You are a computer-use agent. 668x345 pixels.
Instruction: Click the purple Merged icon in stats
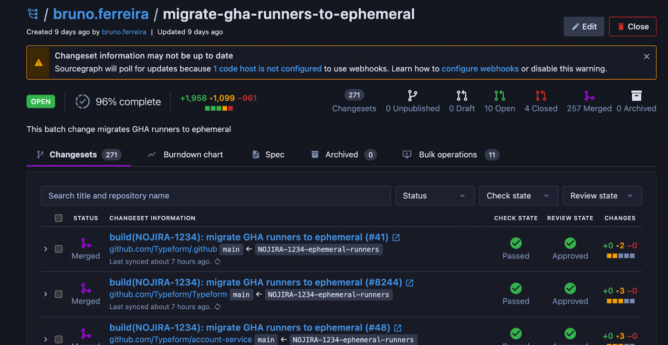(589, 95)
